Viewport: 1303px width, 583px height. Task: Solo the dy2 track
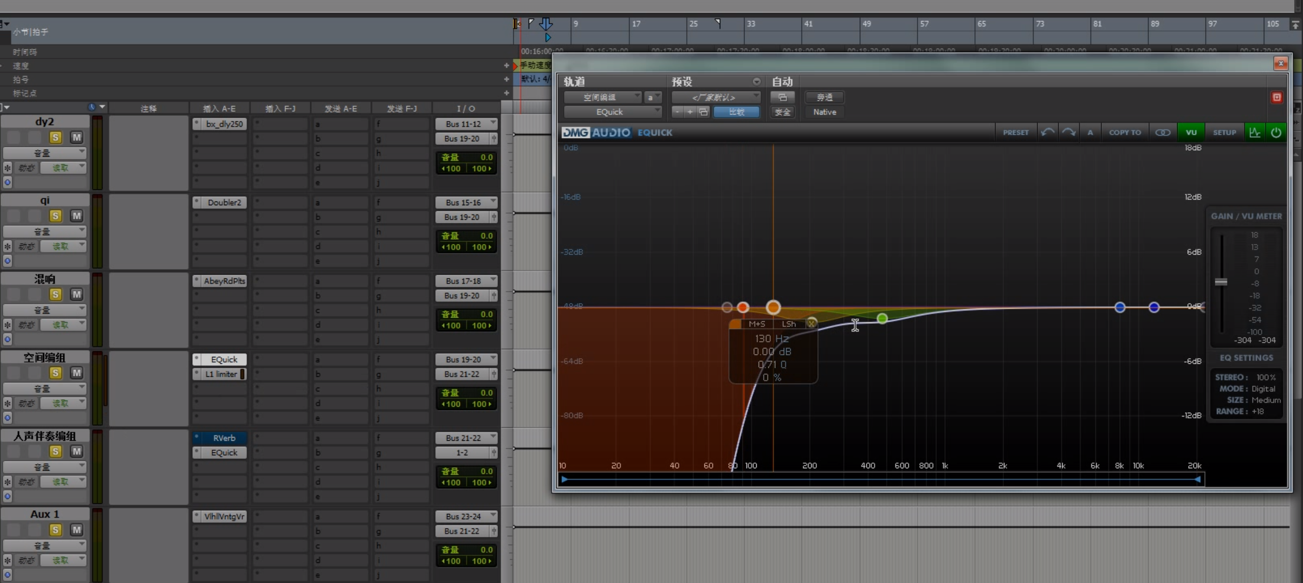coord(56,138)
